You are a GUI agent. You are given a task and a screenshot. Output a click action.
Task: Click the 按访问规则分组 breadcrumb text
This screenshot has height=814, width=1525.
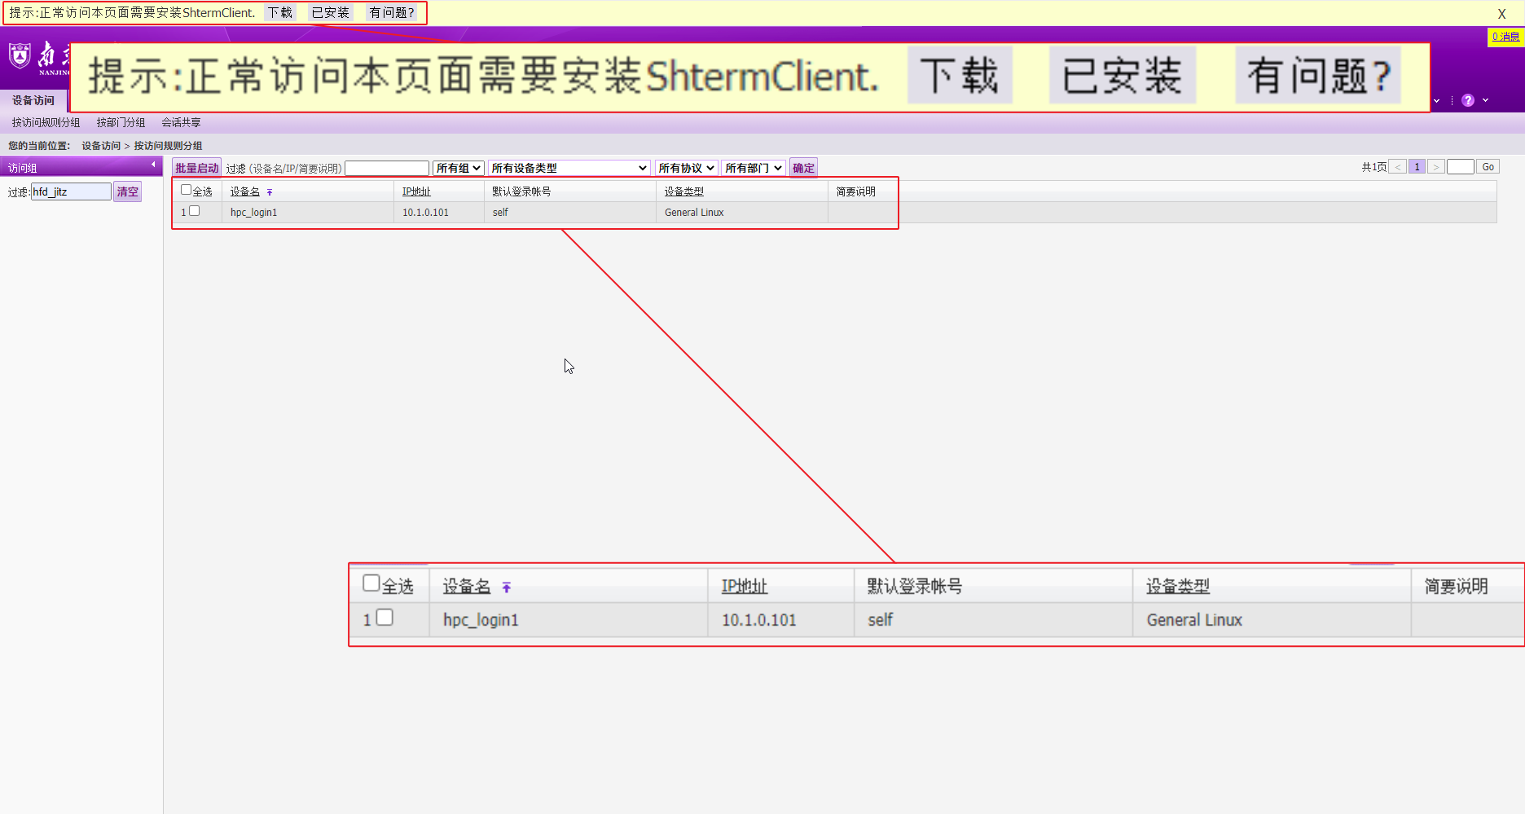pos(168,146)
